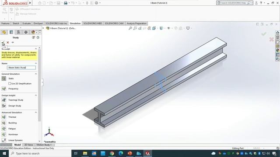Open the DisplayManager appearance tab
280x157 pixels.
pos(33,32)
